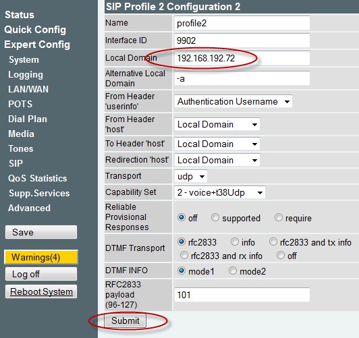The width and height of the screenshot is (359, 338).
Task: Choose the 'require' radio button
Action: (279, 217)
